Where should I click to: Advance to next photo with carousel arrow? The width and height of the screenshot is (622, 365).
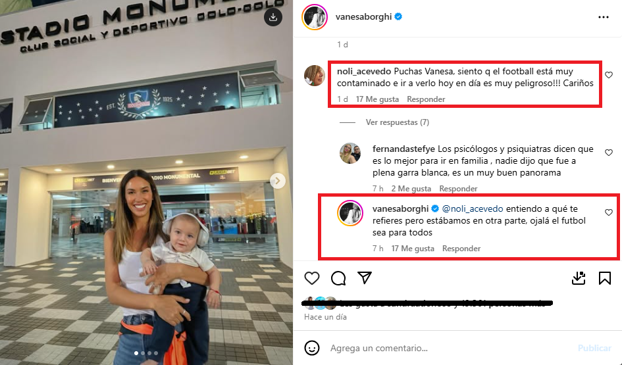(x=278, y=181)
